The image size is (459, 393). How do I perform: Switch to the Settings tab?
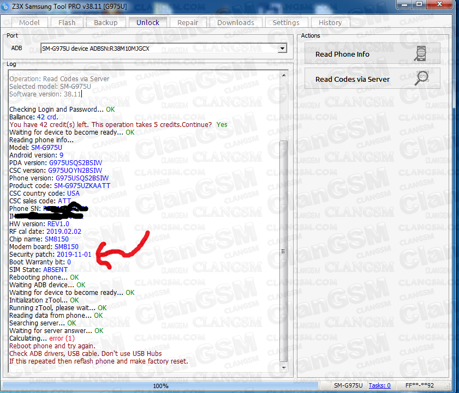point(286,22)
